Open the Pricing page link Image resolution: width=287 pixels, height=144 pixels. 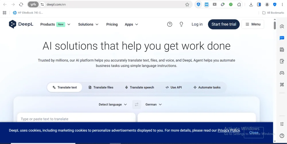pyautogui.click(x=112, y=24)
